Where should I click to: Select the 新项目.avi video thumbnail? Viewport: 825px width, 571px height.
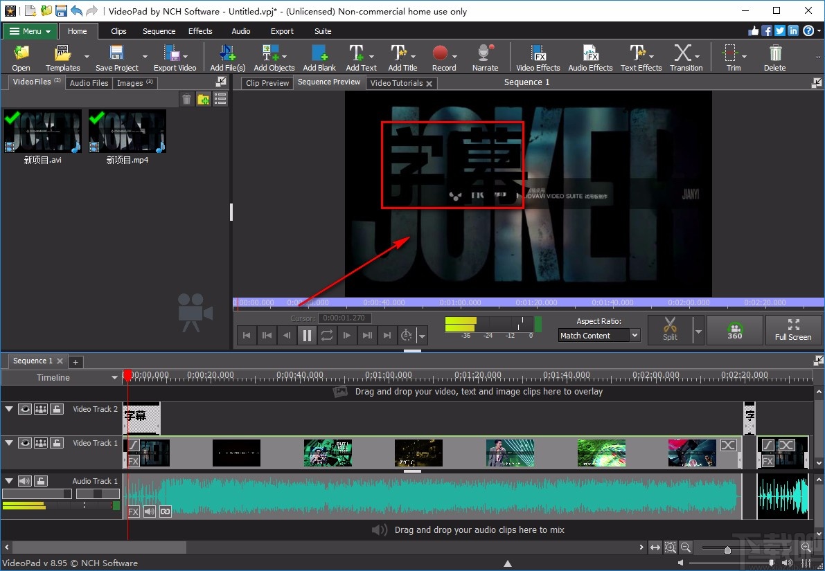click(x=42, y=132)
